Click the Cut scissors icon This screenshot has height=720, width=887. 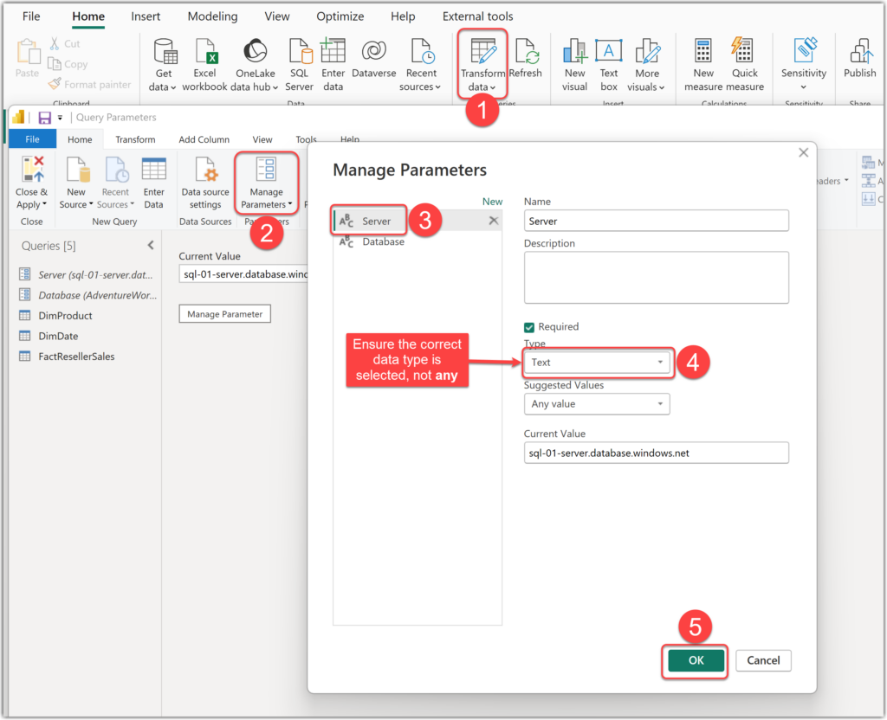click(55, 43)
